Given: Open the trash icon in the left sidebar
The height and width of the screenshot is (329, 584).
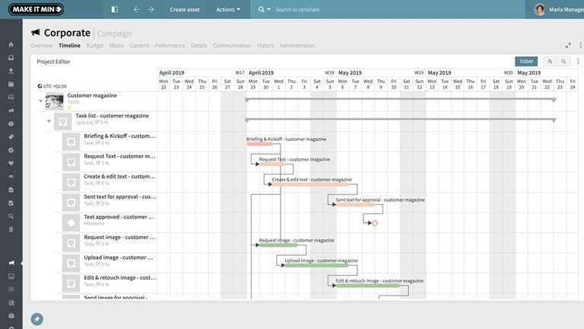Looking at the screenshot, I should point(11,227).
